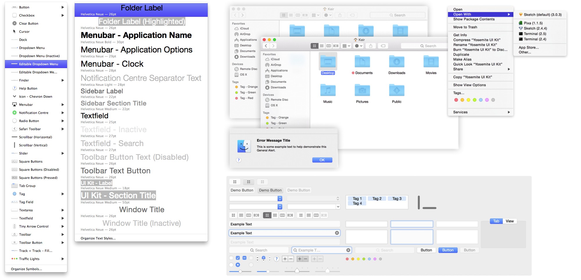The image size is (581, 280).
Task: Click OK in the error alert
Action: click(x=322, y=160)
